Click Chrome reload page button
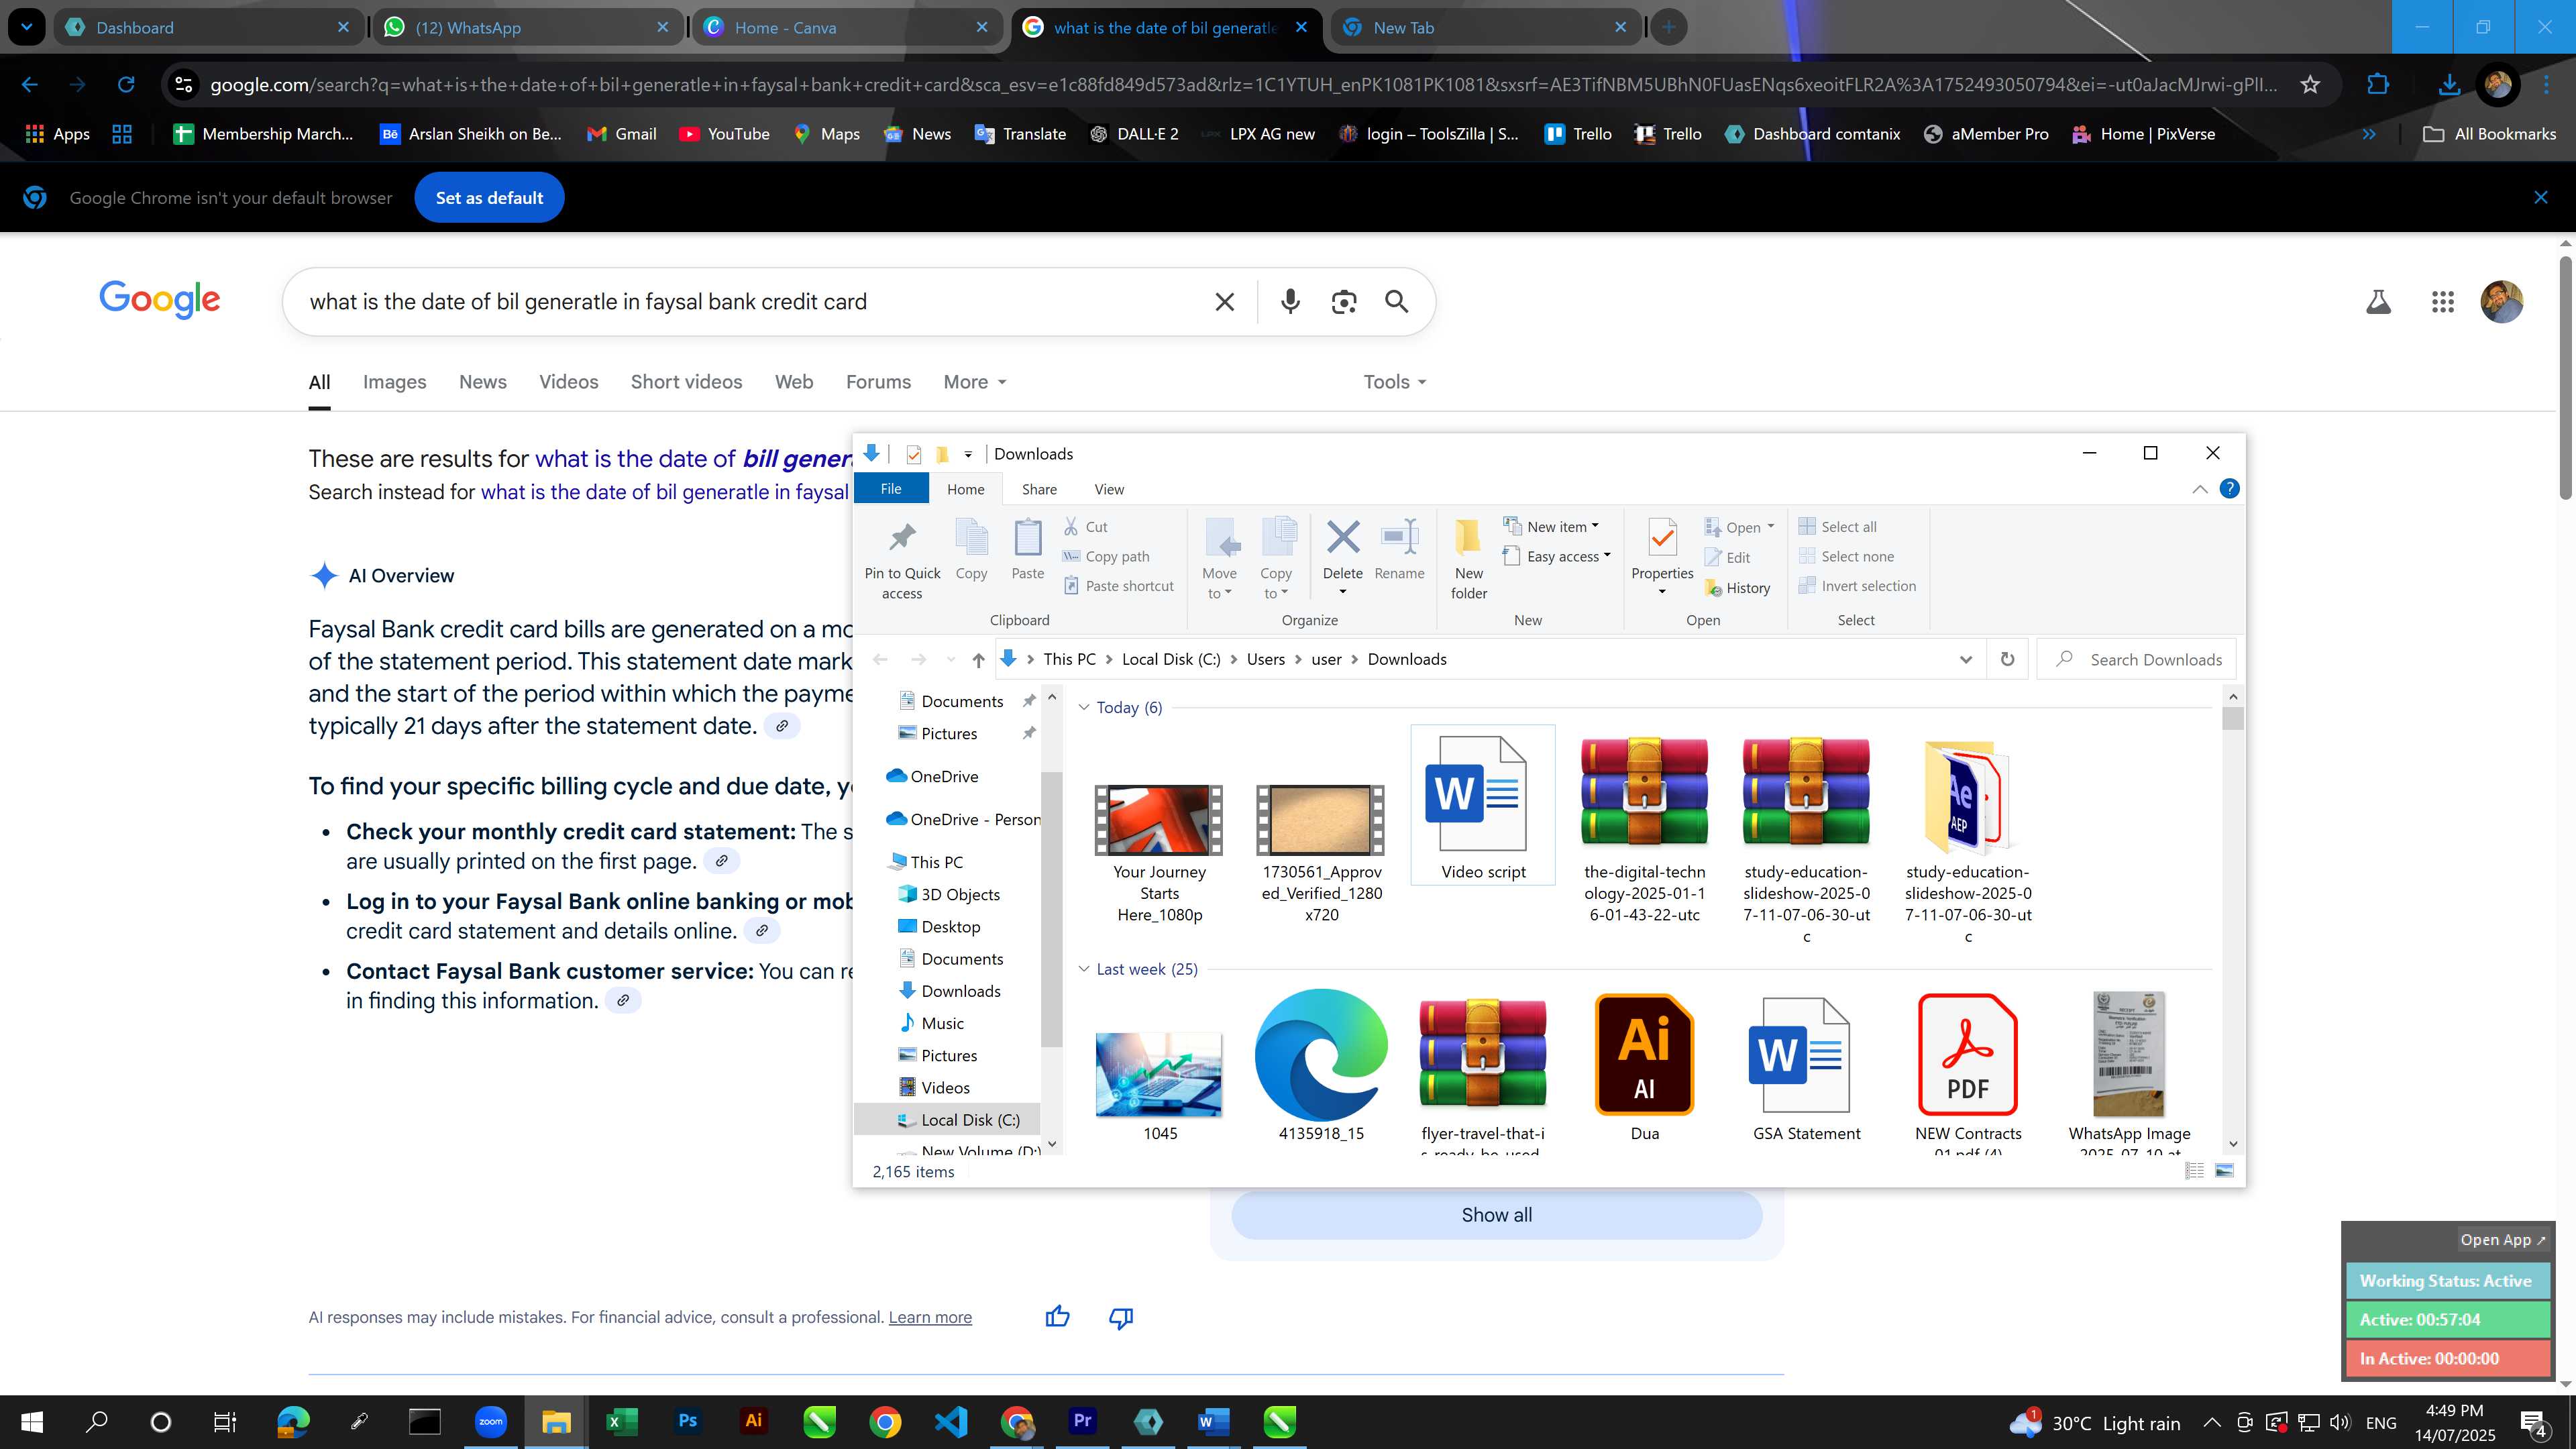2576x1449 pixels. tap(126, 85)
